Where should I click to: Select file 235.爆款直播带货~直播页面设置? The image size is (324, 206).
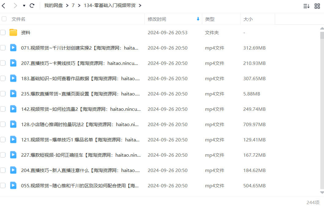(x=80, y=94)
